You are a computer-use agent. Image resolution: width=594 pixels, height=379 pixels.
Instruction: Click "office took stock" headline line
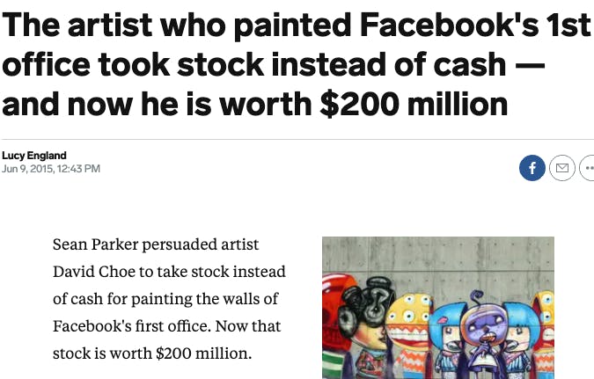coord(134,64)
